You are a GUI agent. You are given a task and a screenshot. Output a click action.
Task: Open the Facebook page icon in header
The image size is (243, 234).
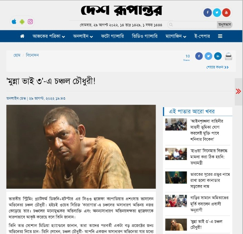click(x=207, y=12)
